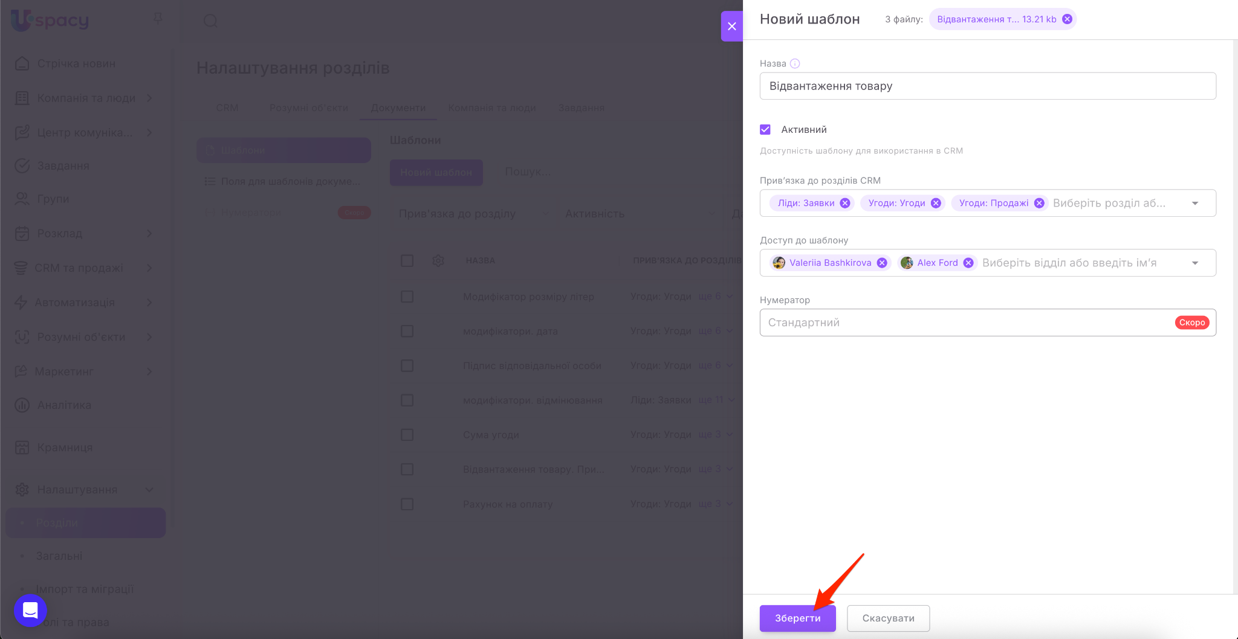Remove Alex Ford from template access
Image resolution: width=1238 pixels, height=639 pixels.
[x=968, y=263]
